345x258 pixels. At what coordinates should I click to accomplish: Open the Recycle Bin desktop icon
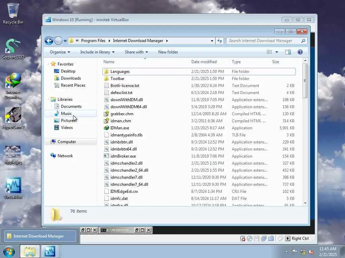tap(13, 13)
